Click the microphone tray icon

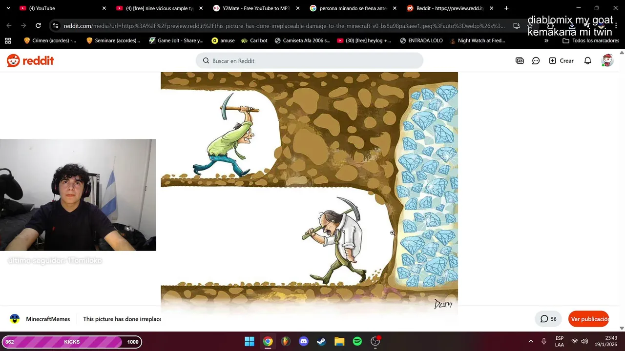coord(544,341)
